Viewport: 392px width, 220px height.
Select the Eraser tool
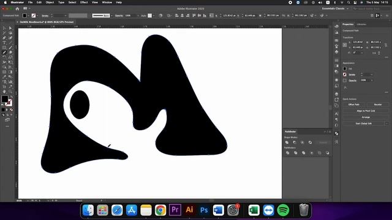pyautogui.click(x=10, y=53)
